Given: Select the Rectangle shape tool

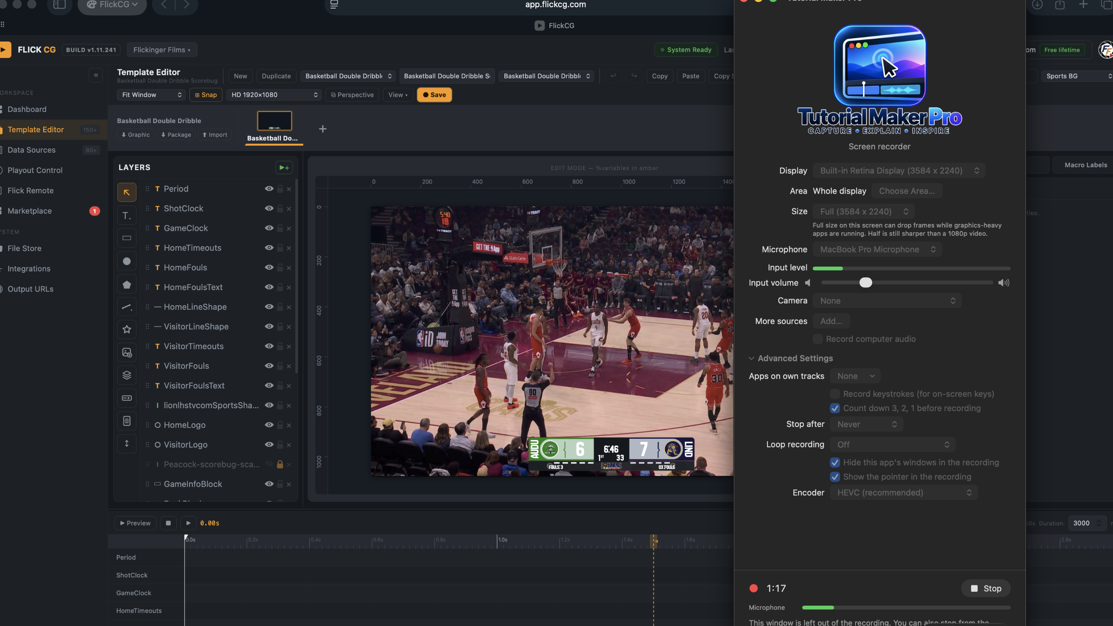Looking at the screenshot, I should 127,238.
